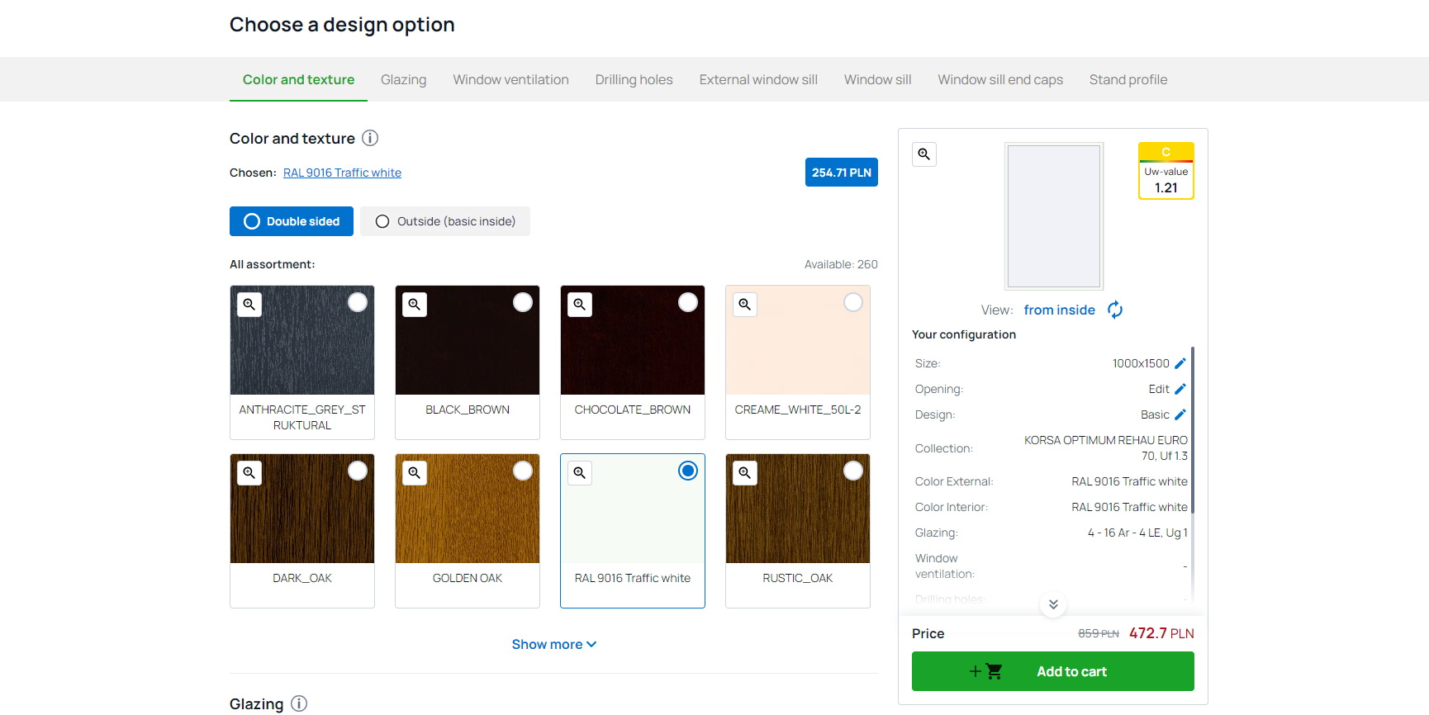Add the window to cart
The image size is (1429, 715).
(x=1052, y=671)
